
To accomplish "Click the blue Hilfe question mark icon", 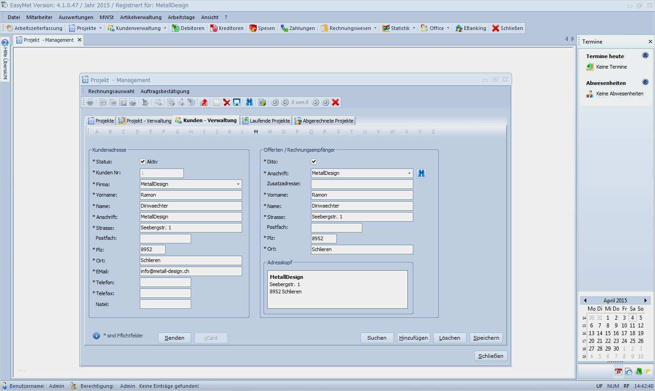I will pos(5,43).
